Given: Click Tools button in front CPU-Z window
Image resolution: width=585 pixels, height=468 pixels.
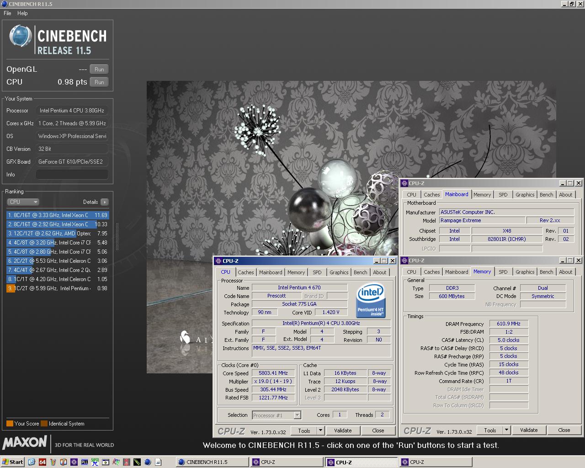Looking at the screenshot, I should (304, 431).
